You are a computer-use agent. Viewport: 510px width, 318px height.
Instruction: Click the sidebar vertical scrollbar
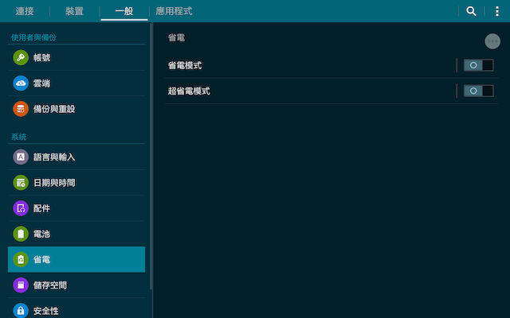pyautogui.click(x=151, y=157)
